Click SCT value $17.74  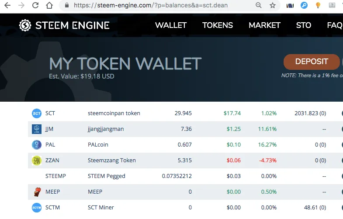click(232, 113)
